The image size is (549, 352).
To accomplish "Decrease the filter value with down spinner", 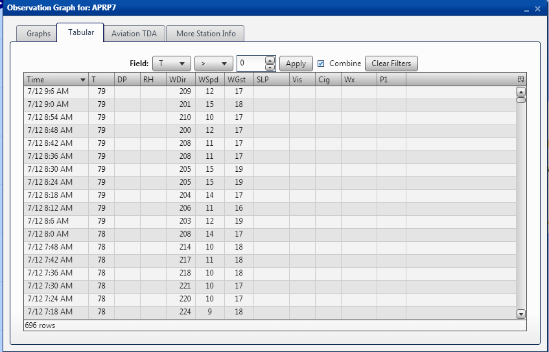I will pyautogui.click(x=270, y=67).
